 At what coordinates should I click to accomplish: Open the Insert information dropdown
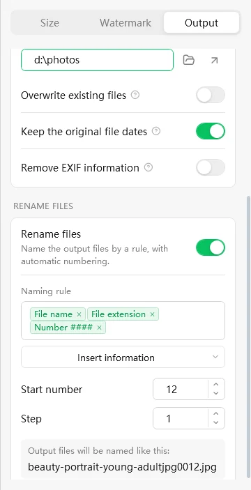123,357
